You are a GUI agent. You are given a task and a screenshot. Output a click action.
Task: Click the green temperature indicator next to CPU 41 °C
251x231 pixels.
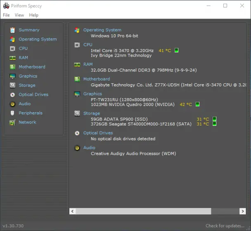pyautogui.click(x=176, y=50)
